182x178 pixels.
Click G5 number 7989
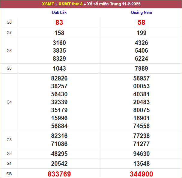click(x=142, y=69)
